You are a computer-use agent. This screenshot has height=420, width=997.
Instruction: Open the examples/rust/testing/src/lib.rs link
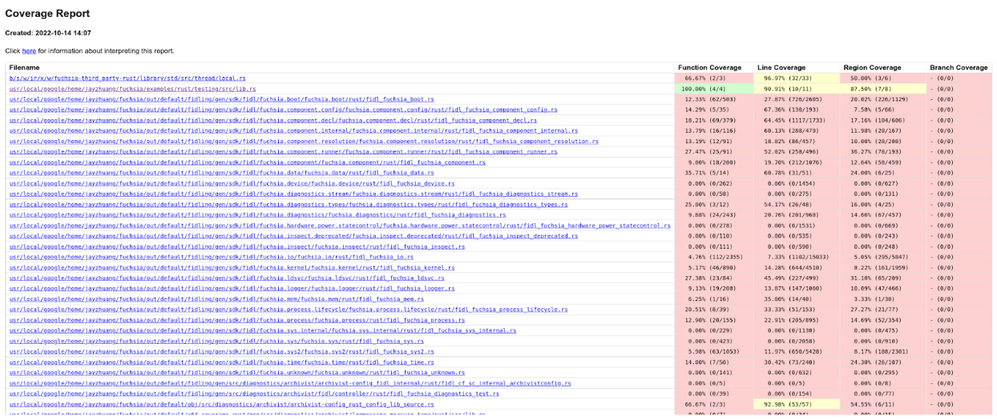coord(133,89)
